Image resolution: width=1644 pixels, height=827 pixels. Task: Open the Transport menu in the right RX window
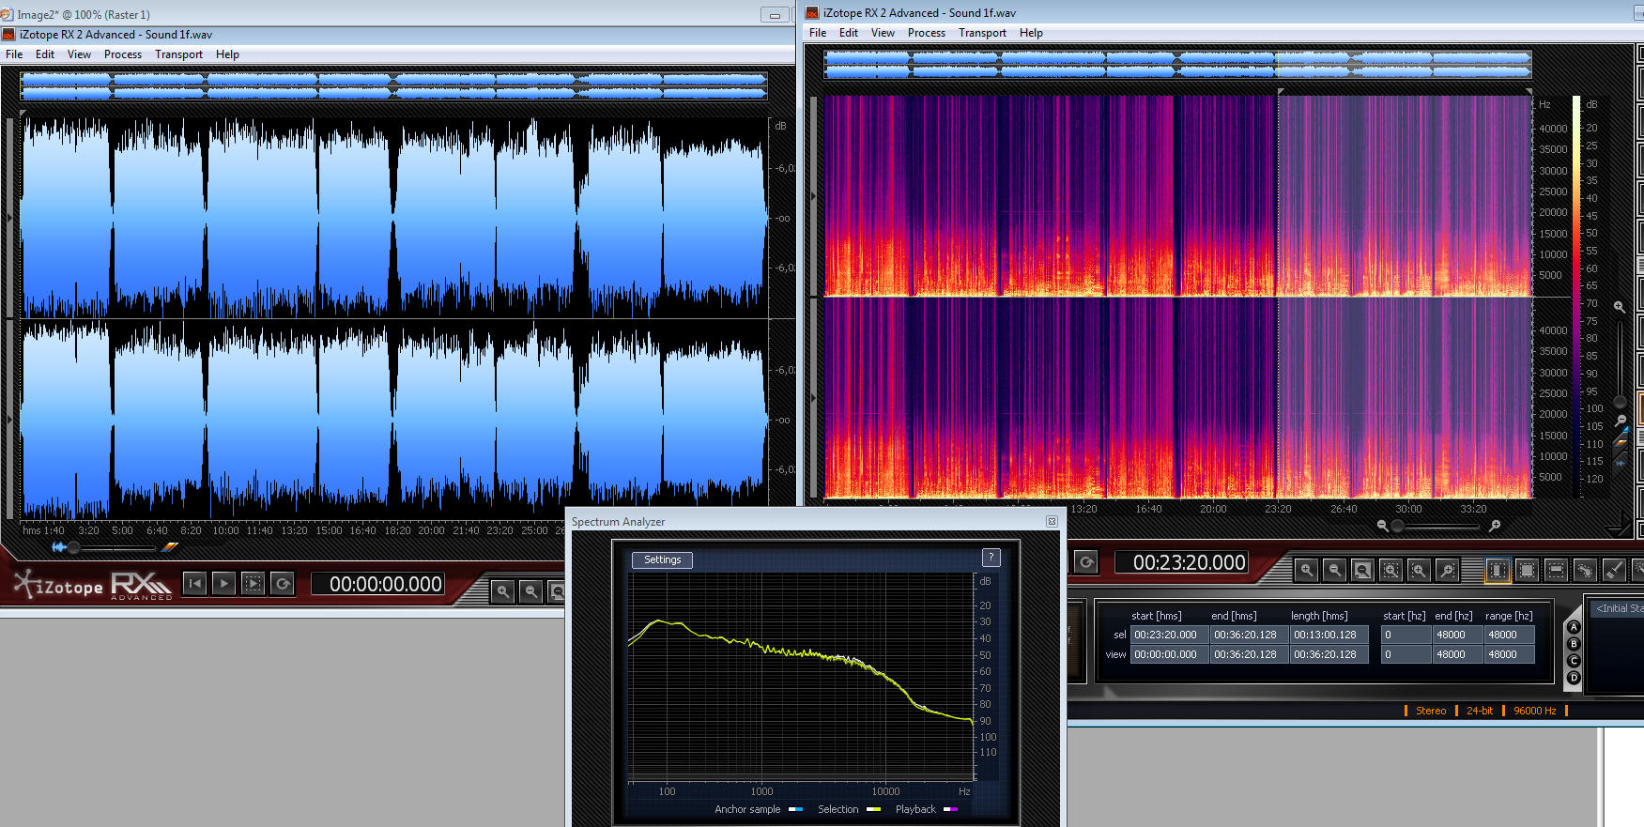click(982, 33)
